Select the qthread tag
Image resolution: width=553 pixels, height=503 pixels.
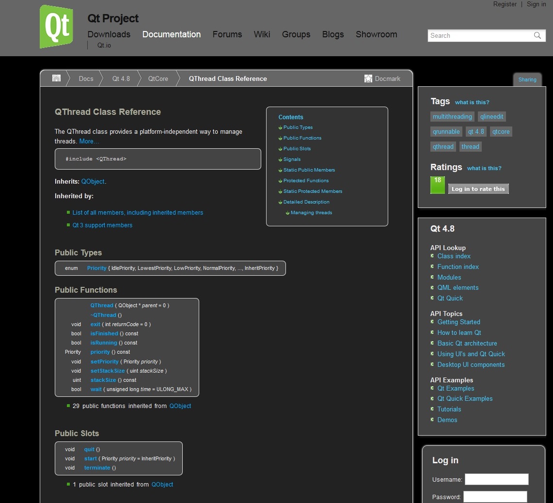pyautogui.click(x=443, y=147)
